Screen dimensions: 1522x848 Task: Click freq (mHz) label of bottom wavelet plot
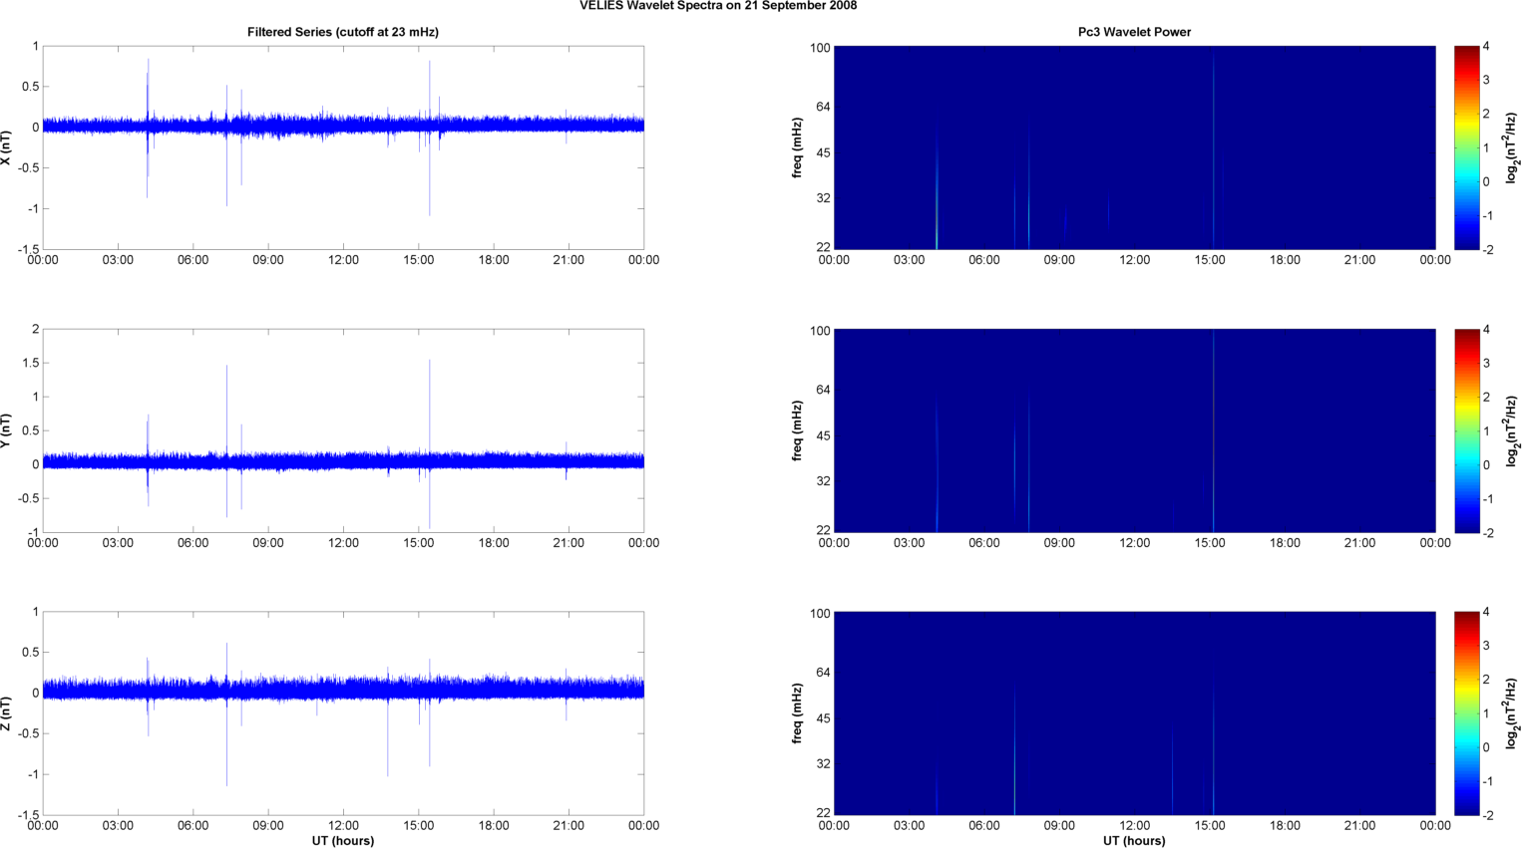(x=798, y=713)
